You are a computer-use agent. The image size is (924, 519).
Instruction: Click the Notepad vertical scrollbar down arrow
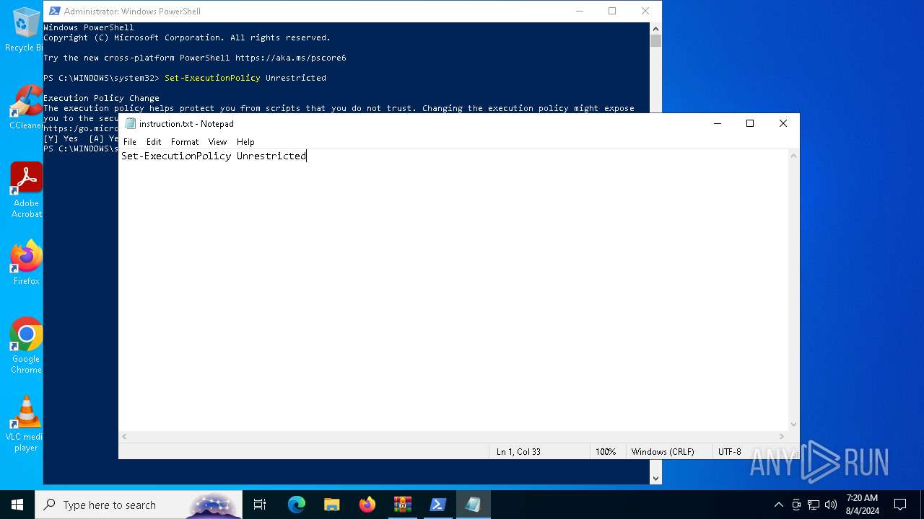[794, 425]
